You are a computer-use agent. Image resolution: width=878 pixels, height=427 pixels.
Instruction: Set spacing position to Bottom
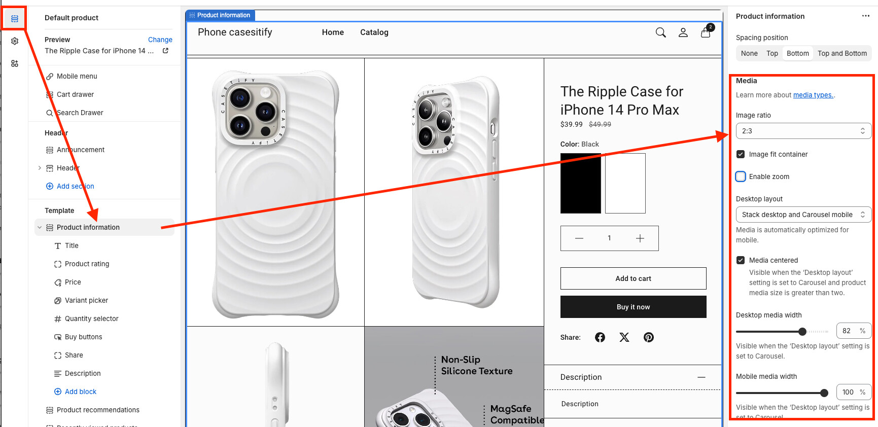(798, 53)
